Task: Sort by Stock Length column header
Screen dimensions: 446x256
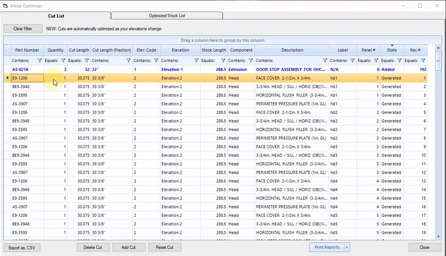Action: [x=214, y=50]
